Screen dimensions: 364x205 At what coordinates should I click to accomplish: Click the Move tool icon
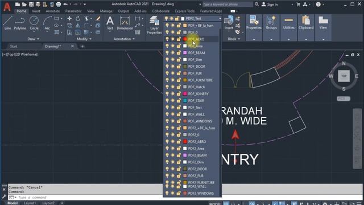[x=69, y=19]
